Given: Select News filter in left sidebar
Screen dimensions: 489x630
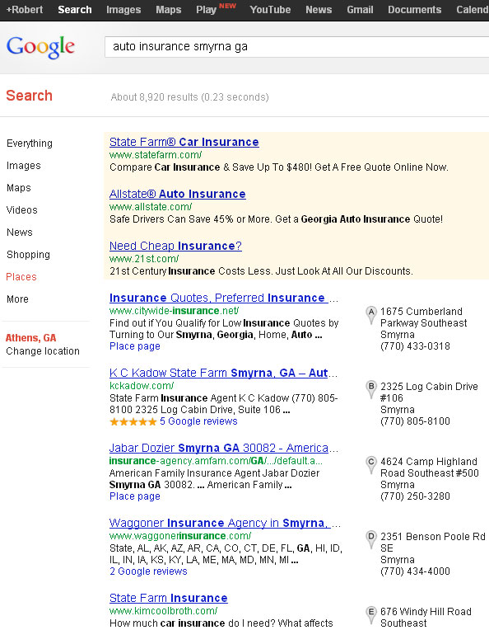Looking at the screenshot, I should (19, 233).
